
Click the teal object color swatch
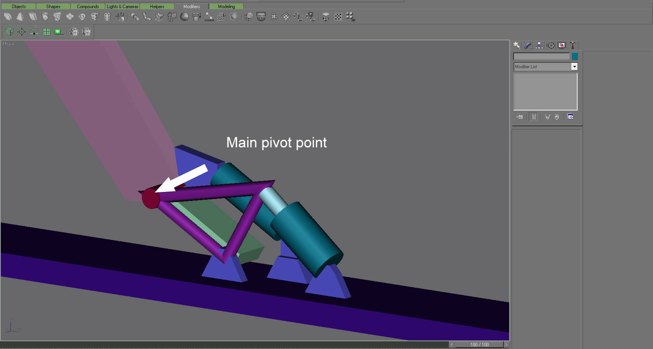[575, 57]
